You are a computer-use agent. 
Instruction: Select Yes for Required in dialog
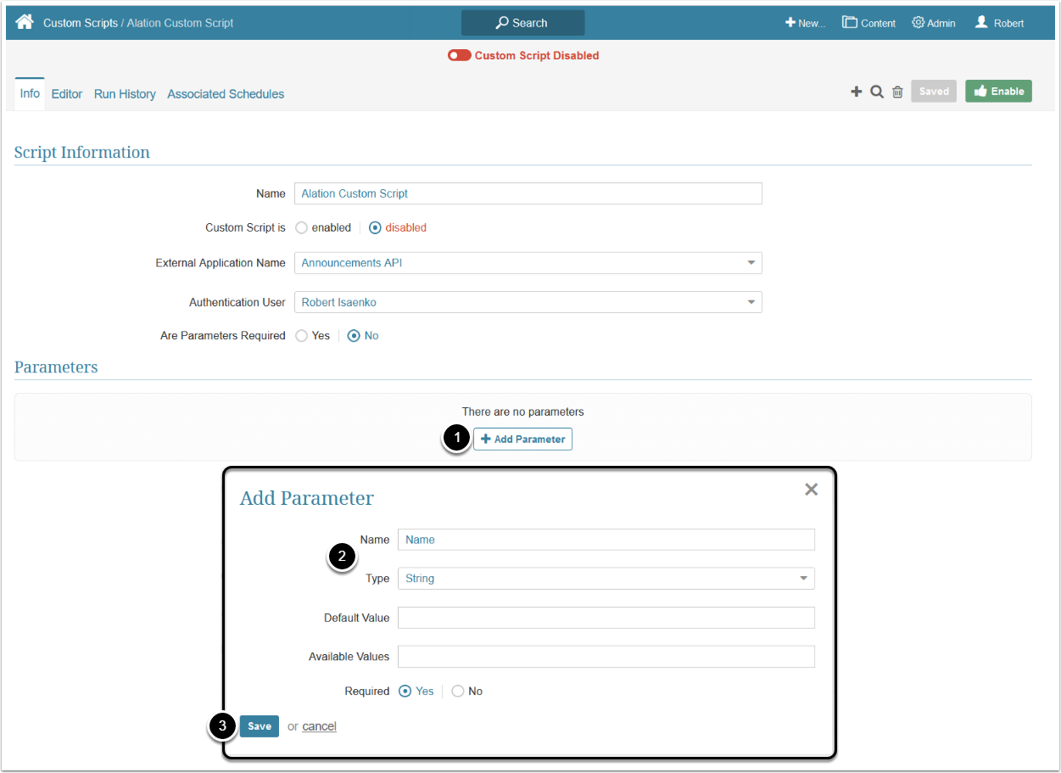pos(405,692)
